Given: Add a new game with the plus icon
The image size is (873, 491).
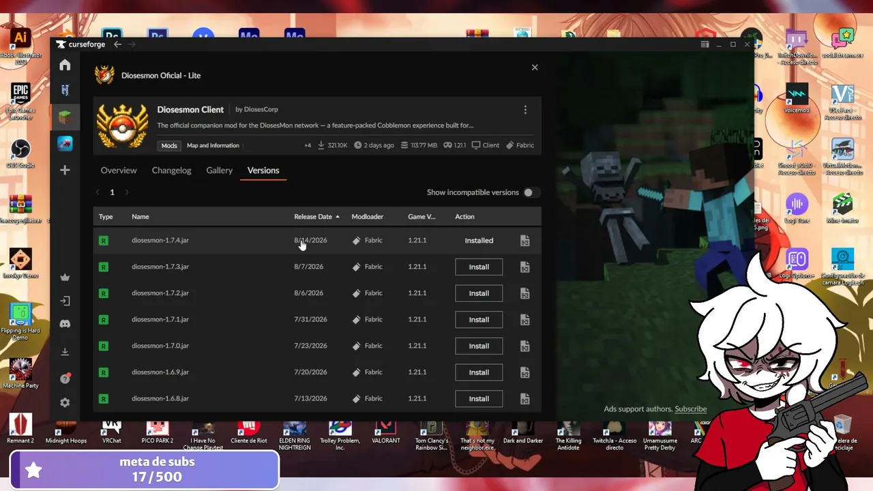Looking at the screenshot, I should point(65,170).
